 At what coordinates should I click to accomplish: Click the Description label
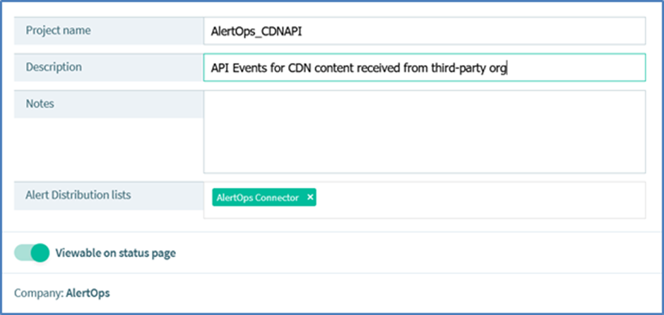point(54,67)
